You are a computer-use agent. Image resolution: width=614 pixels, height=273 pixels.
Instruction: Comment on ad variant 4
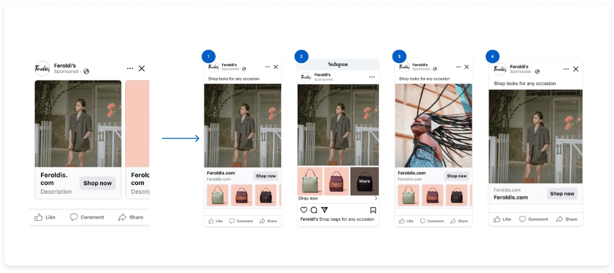click(533, 219)
